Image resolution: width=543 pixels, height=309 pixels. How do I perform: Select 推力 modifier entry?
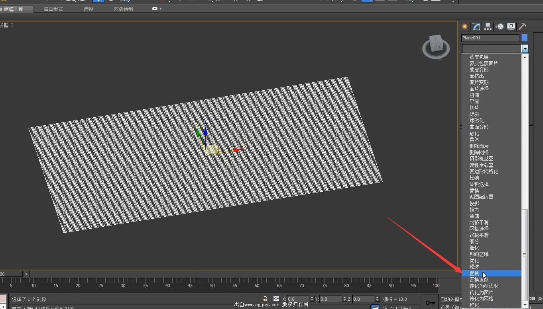pyautogui.click(x=492, y=210)
